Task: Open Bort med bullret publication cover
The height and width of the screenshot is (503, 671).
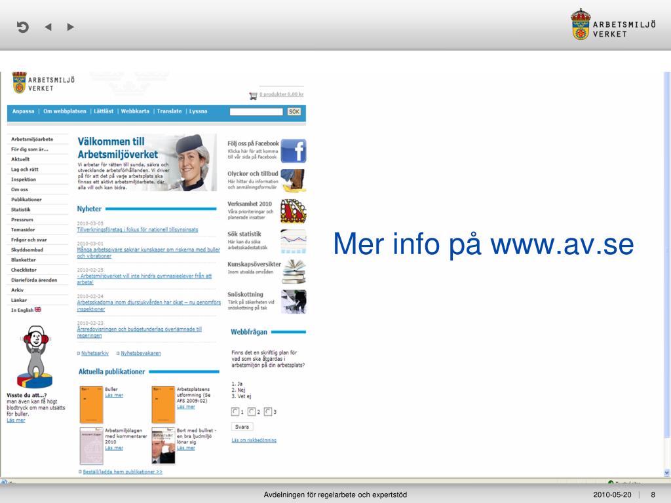Action: pos(163,445)
